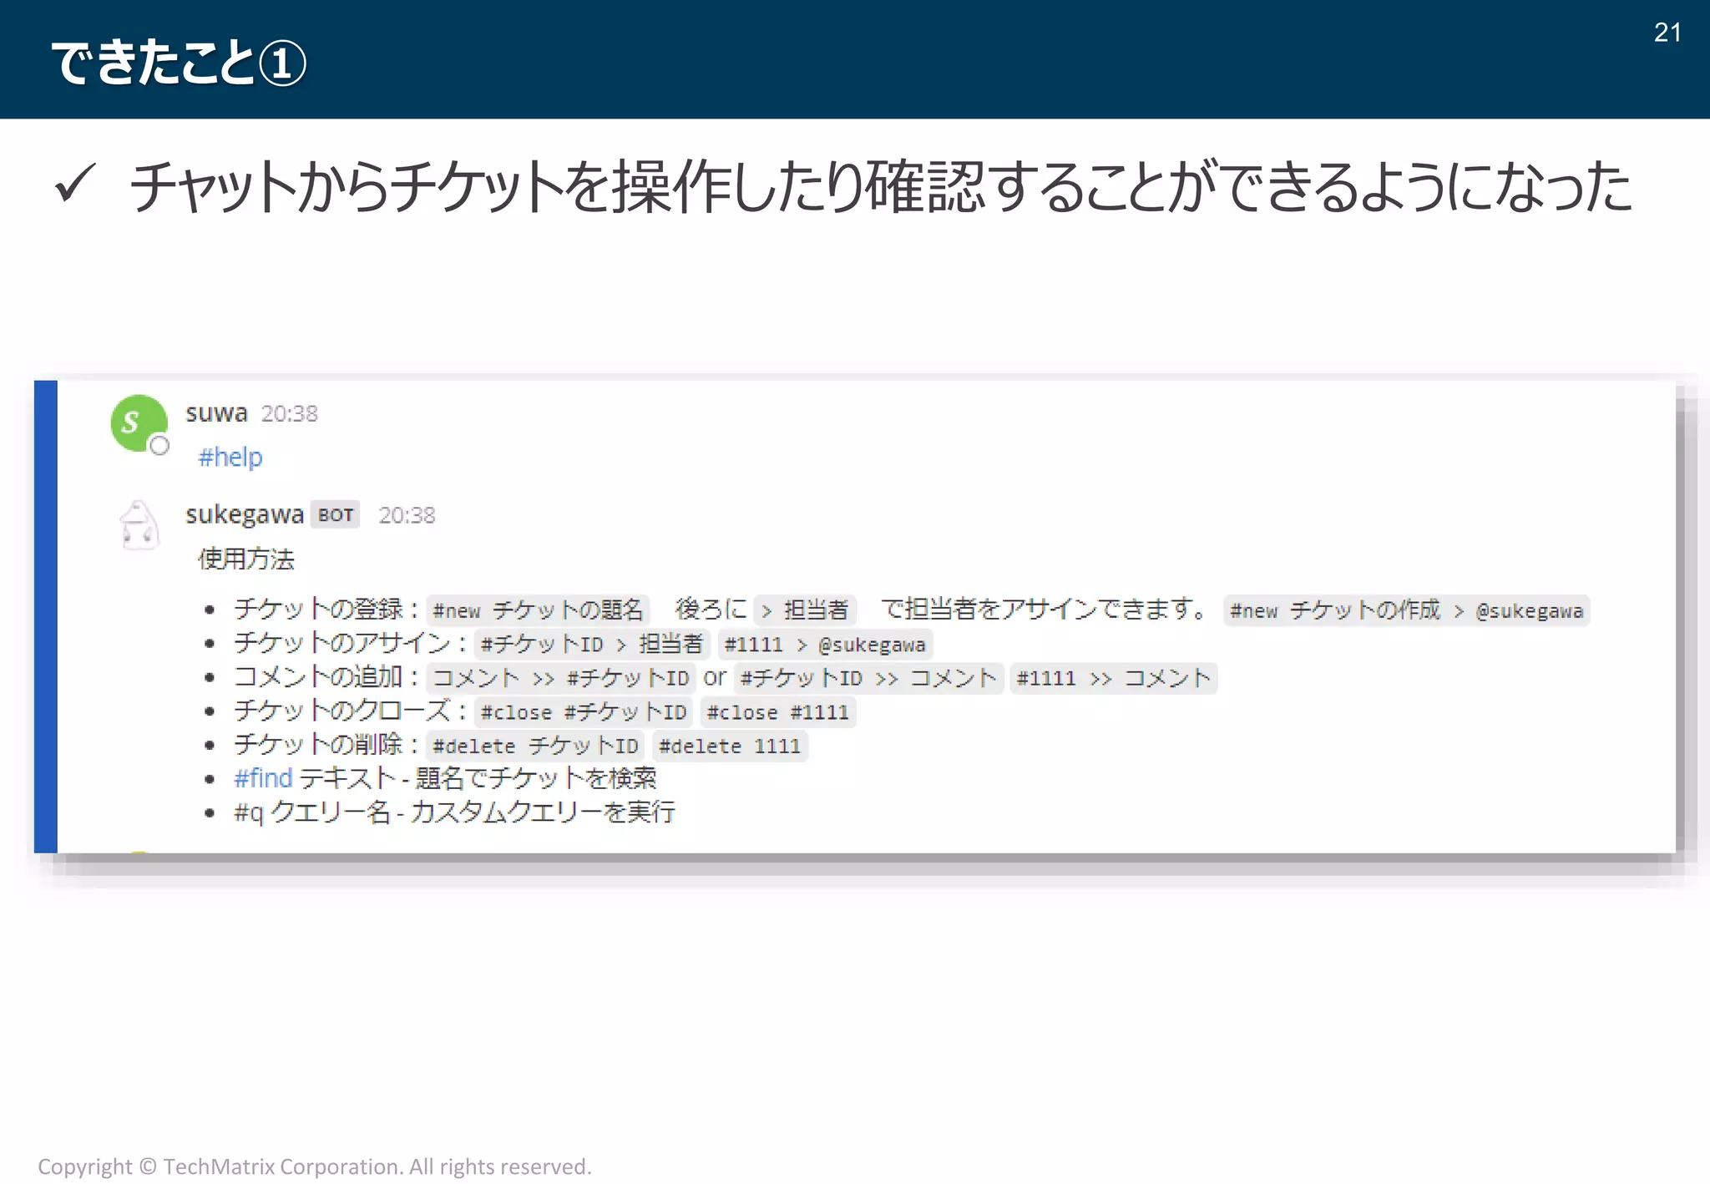Click the '#チケットID >> コメント' code snippet
Image resolution: width=1710 pixels, height=1184 pixels.
(x=868, y=678)
